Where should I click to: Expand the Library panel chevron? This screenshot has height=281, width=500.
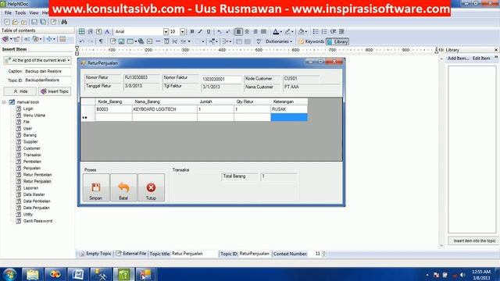pos(496,58)
